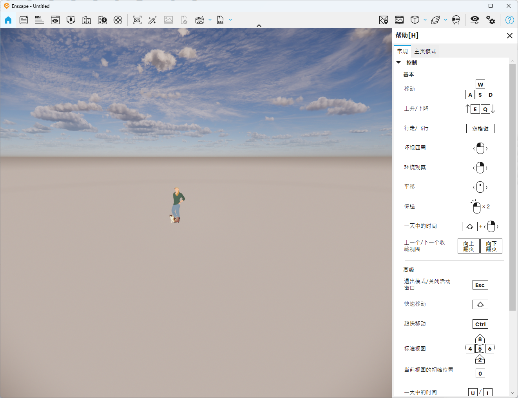Viewport: 518px width, 398px height.
Task: Minimize the Enscape window
Action: (x=473, y=6)
